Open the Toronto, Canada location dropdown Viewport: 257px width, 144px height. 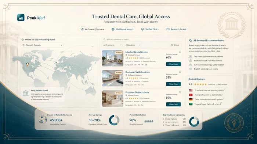tap(43, 45)
